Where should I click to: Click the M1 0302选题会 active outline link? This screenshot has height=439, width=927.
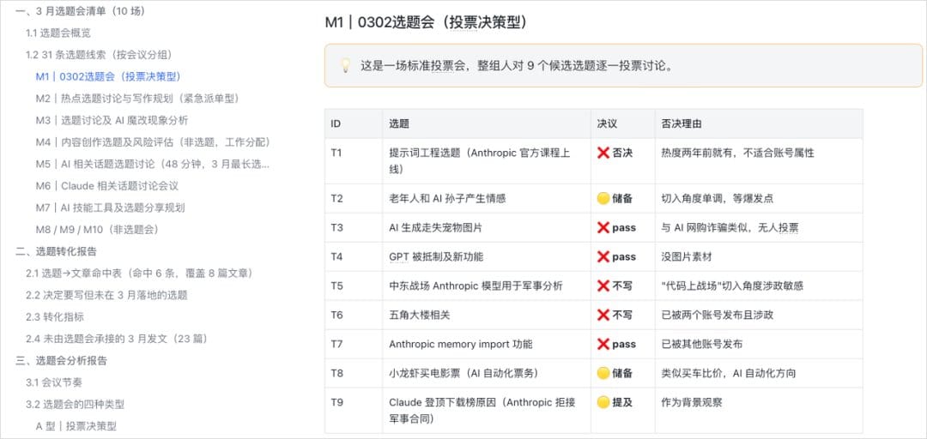(108, 77)
